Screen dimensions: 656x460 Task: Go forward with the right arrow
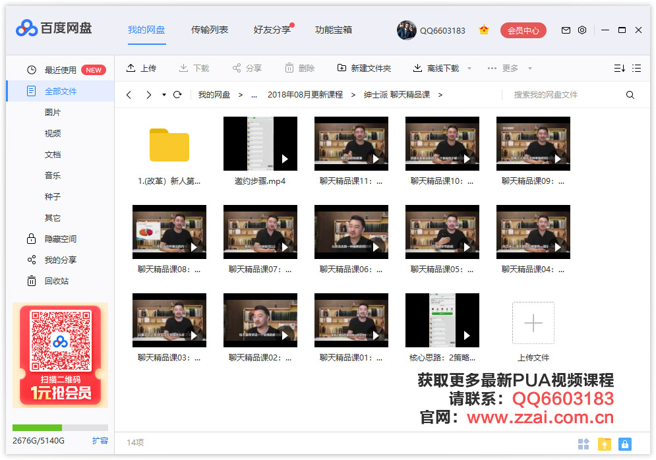tap(148, 95)
